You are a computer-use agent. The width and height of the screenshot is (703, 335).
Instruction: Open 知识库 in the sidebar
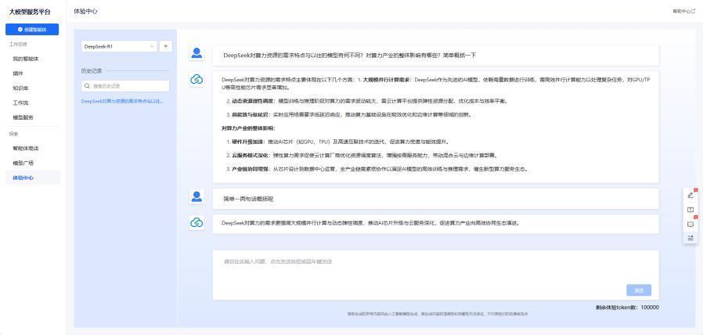pyautogui.click(x=21, y=88)
